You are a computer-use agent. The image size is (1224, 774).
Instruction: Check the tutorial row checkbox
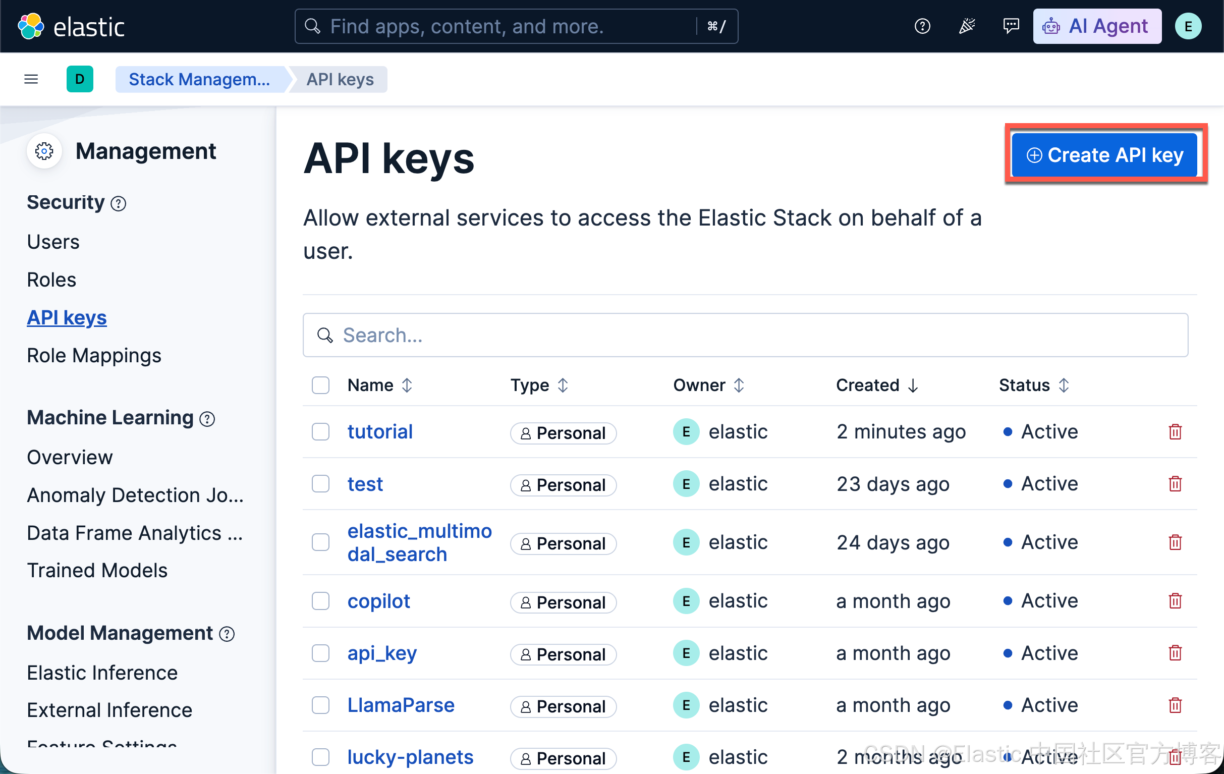320,432
